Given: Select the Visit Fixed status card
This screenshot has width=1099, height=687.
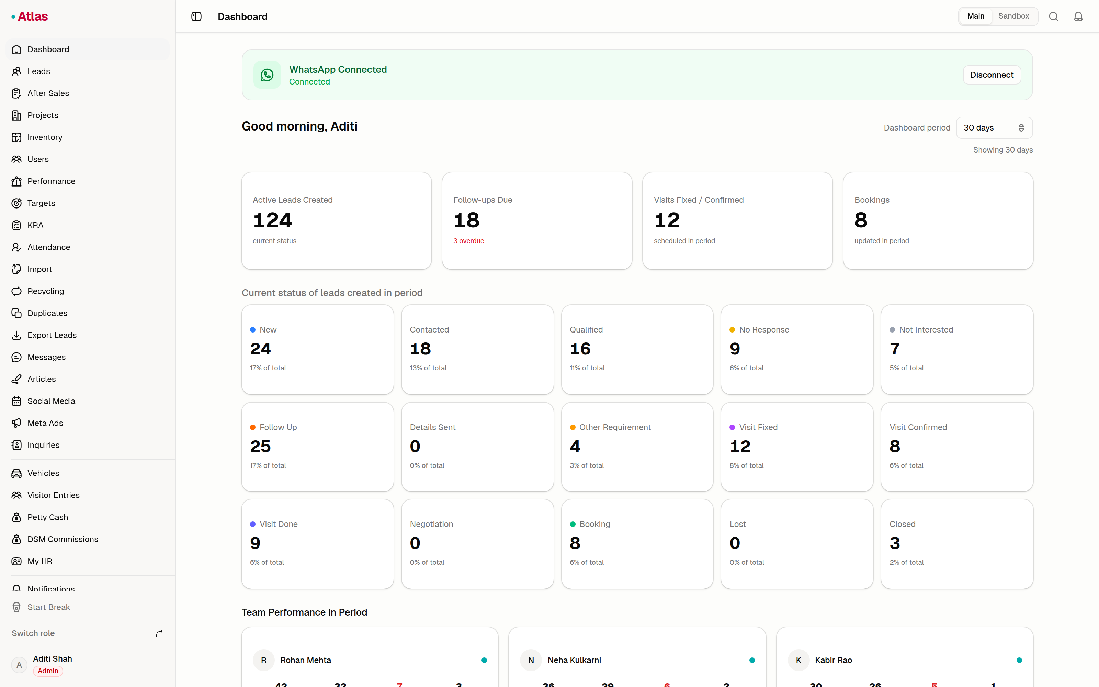Looking at the screenshot, I should pyautogui.click(x=797, y=447).
